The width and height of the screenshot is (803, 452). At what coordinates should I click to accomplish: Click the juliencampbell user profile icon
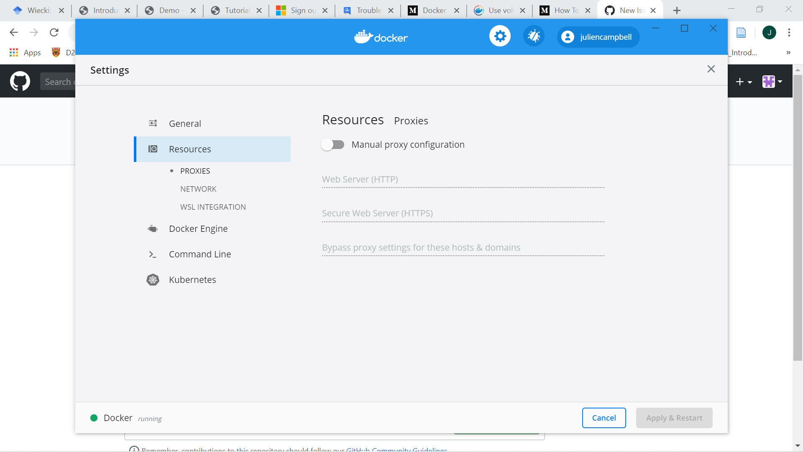coord(568,37)
